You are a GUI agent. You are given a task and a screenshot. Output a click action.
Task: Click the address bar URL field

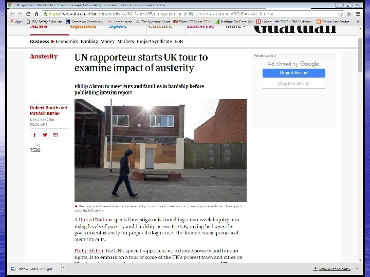tap(189, 14)
